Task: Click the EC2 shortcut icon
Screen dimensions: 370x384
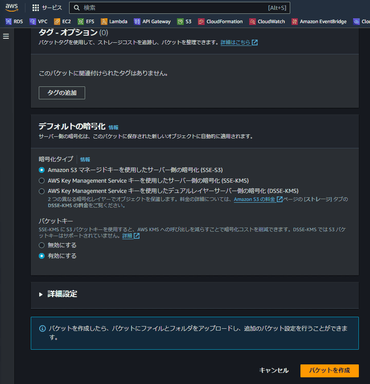Action: coord(57,21)
